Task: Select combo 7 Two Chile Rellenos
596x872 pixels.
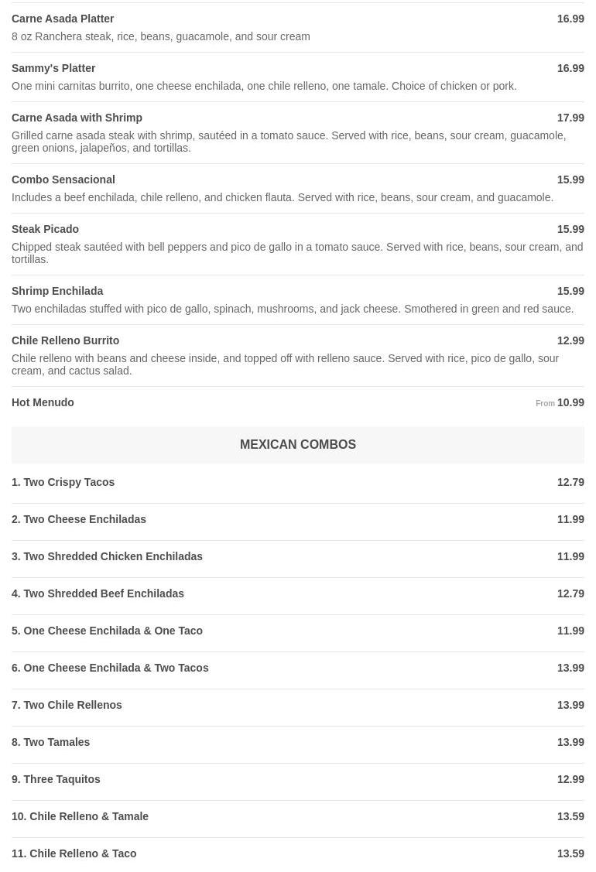Action: point(67,705)
